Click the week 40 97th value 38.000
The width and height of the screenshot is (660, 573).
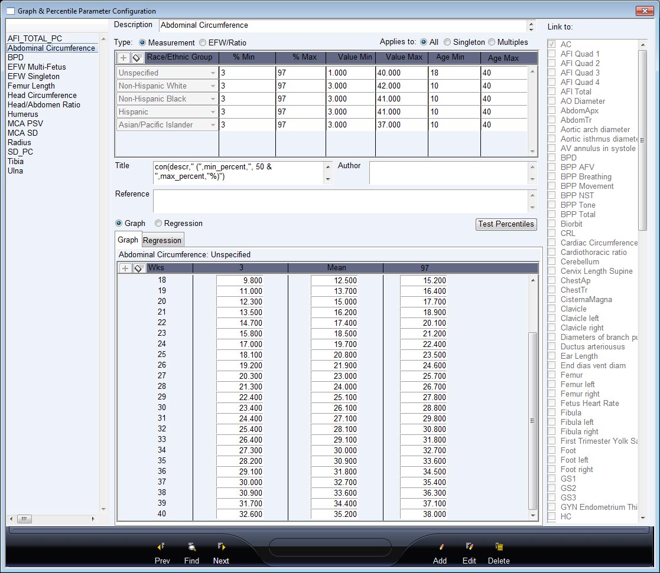click(423, 514)
